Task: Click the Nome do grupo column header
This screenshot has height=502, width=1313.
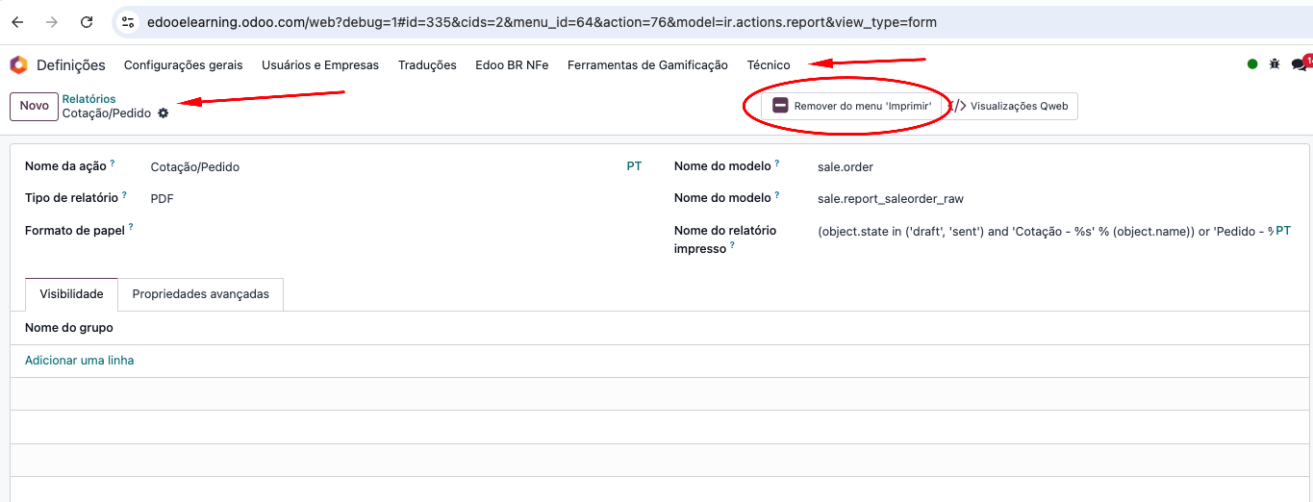Action: pyautogui.click(x=69, y=328)
